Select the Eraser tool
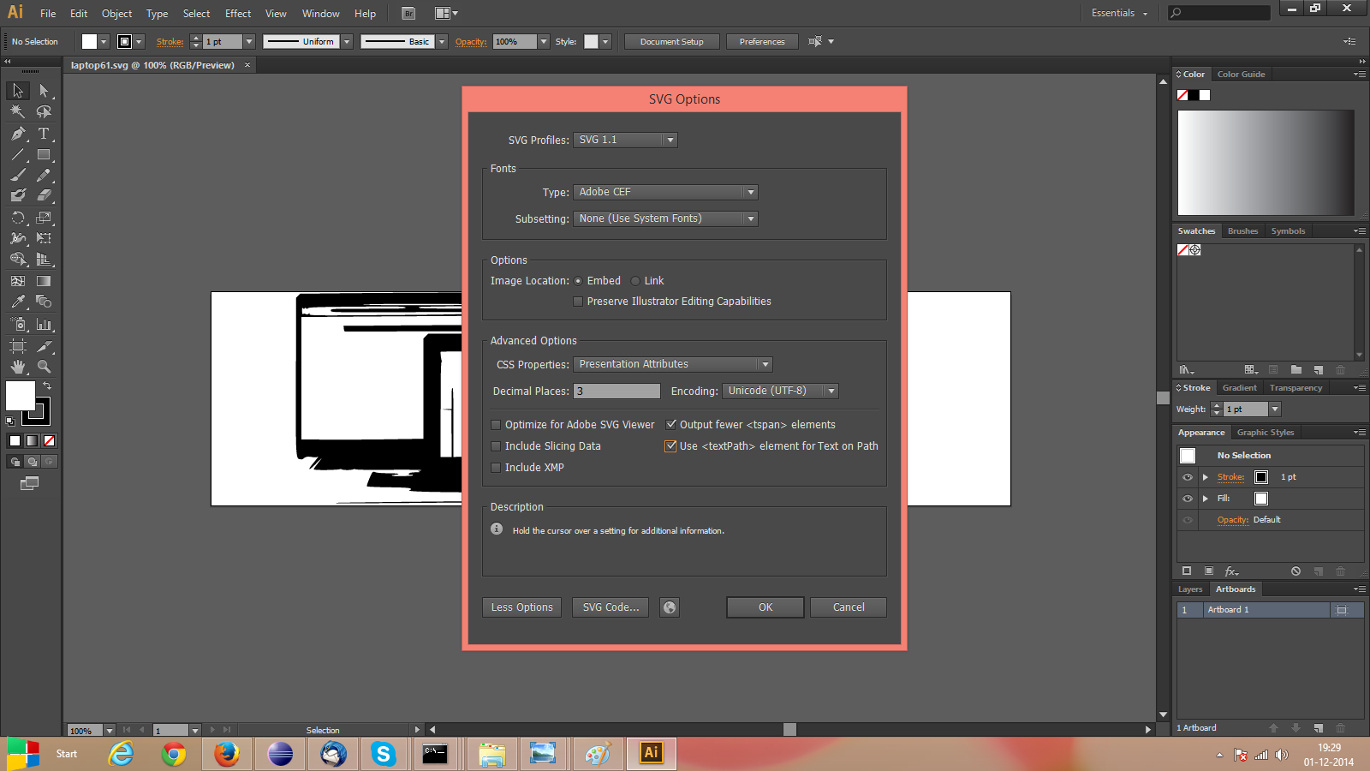1370x771 pixels. point(44,195)
